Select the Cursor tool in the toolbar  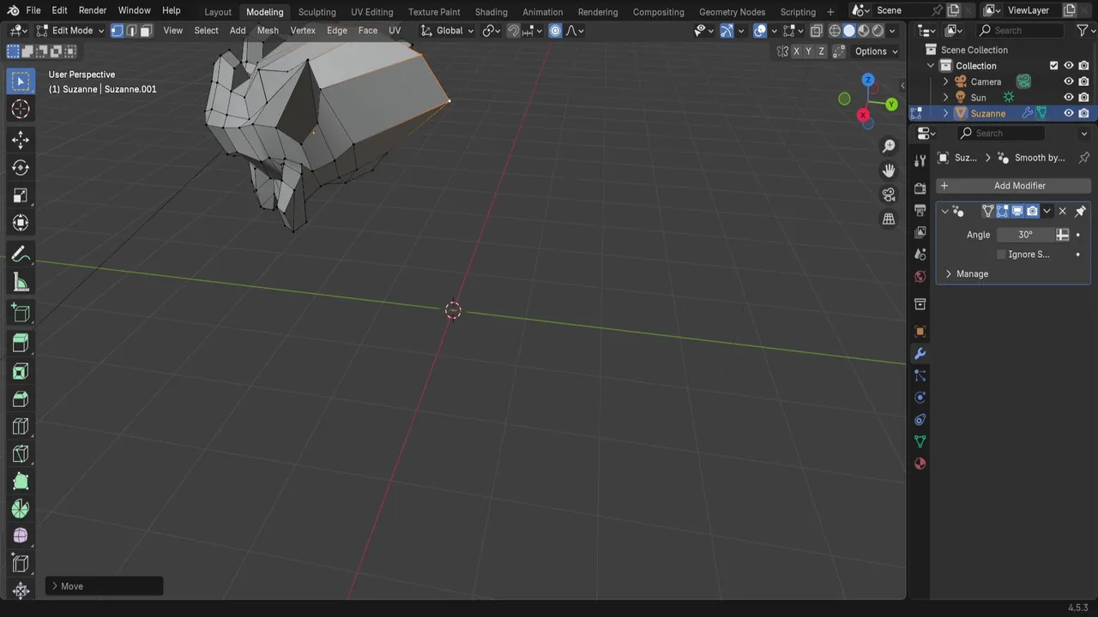tap(21, 109)
